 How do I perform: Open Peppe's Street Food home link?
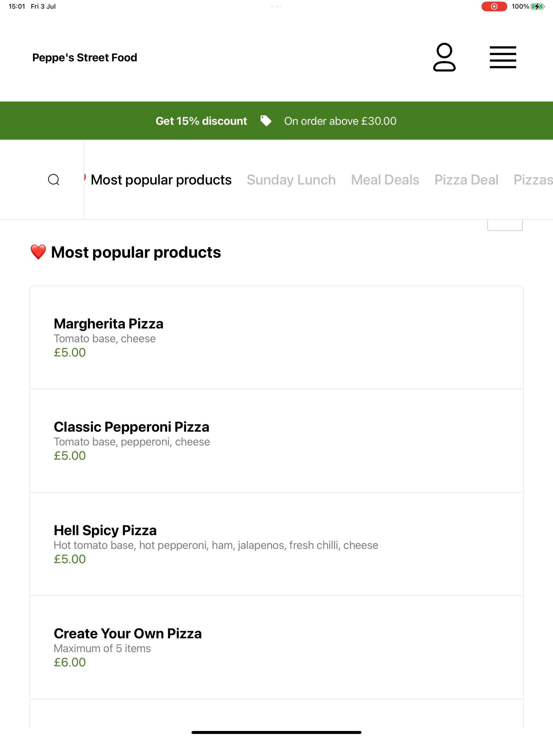(x=85, y=57)
